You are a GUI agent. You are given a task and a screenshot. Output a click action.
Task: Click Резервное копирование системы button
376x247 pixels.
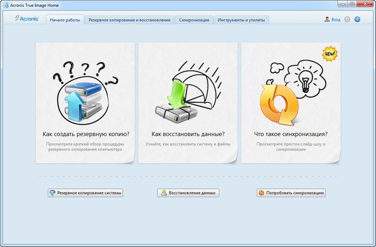pos(85,193)
